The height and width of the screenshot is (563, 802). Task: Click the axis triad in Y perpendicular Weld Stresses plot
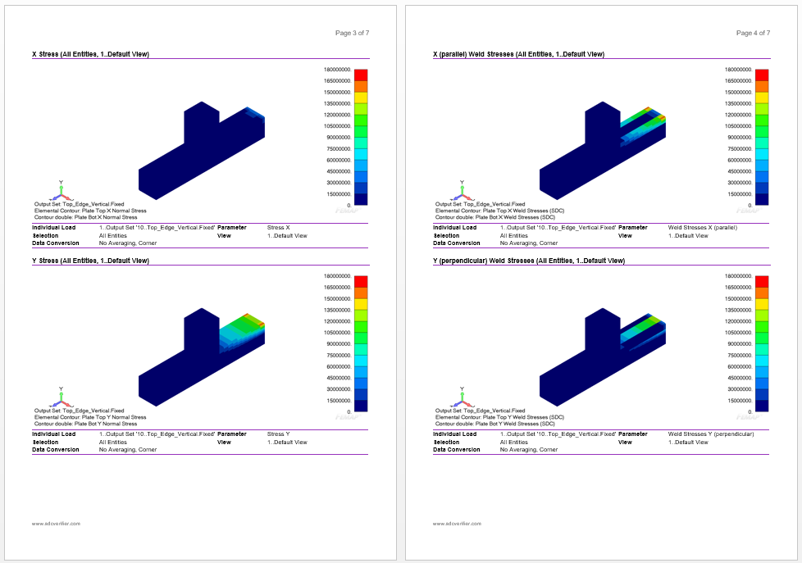[x=463, y=397]
